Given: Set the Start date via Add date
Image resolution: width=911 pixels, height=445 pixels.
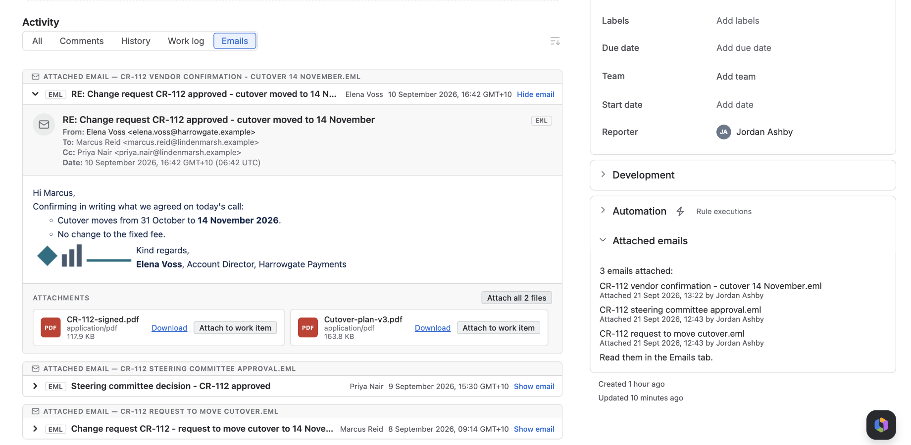Looking at the screenshot, I should point(735,105).
